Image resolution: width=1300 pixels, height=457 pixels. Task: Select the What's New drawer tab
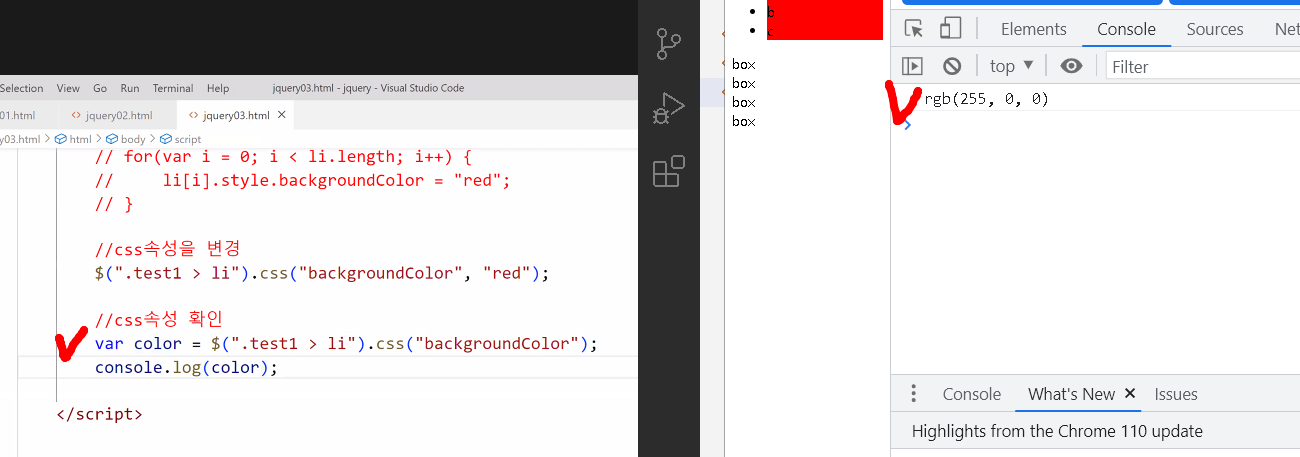click(1071, 394)
